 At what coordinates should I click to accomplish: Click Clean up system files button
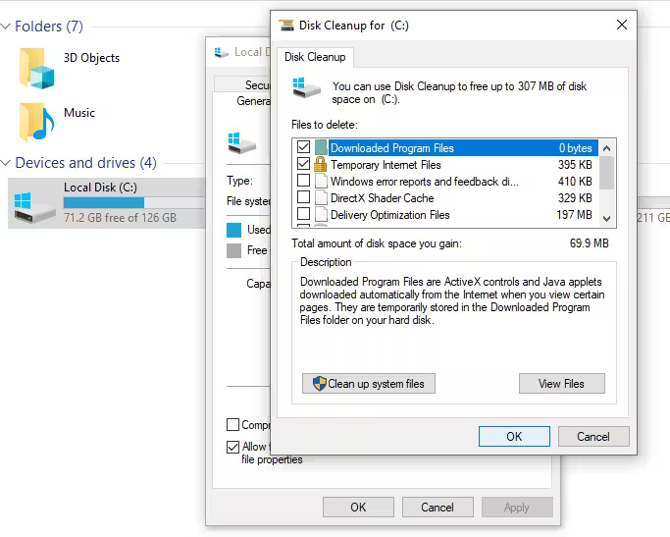point(369,384)
